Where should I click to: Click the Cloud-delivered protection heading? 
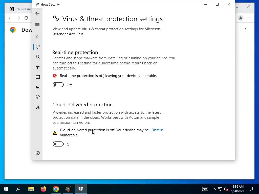pos(82,105)
